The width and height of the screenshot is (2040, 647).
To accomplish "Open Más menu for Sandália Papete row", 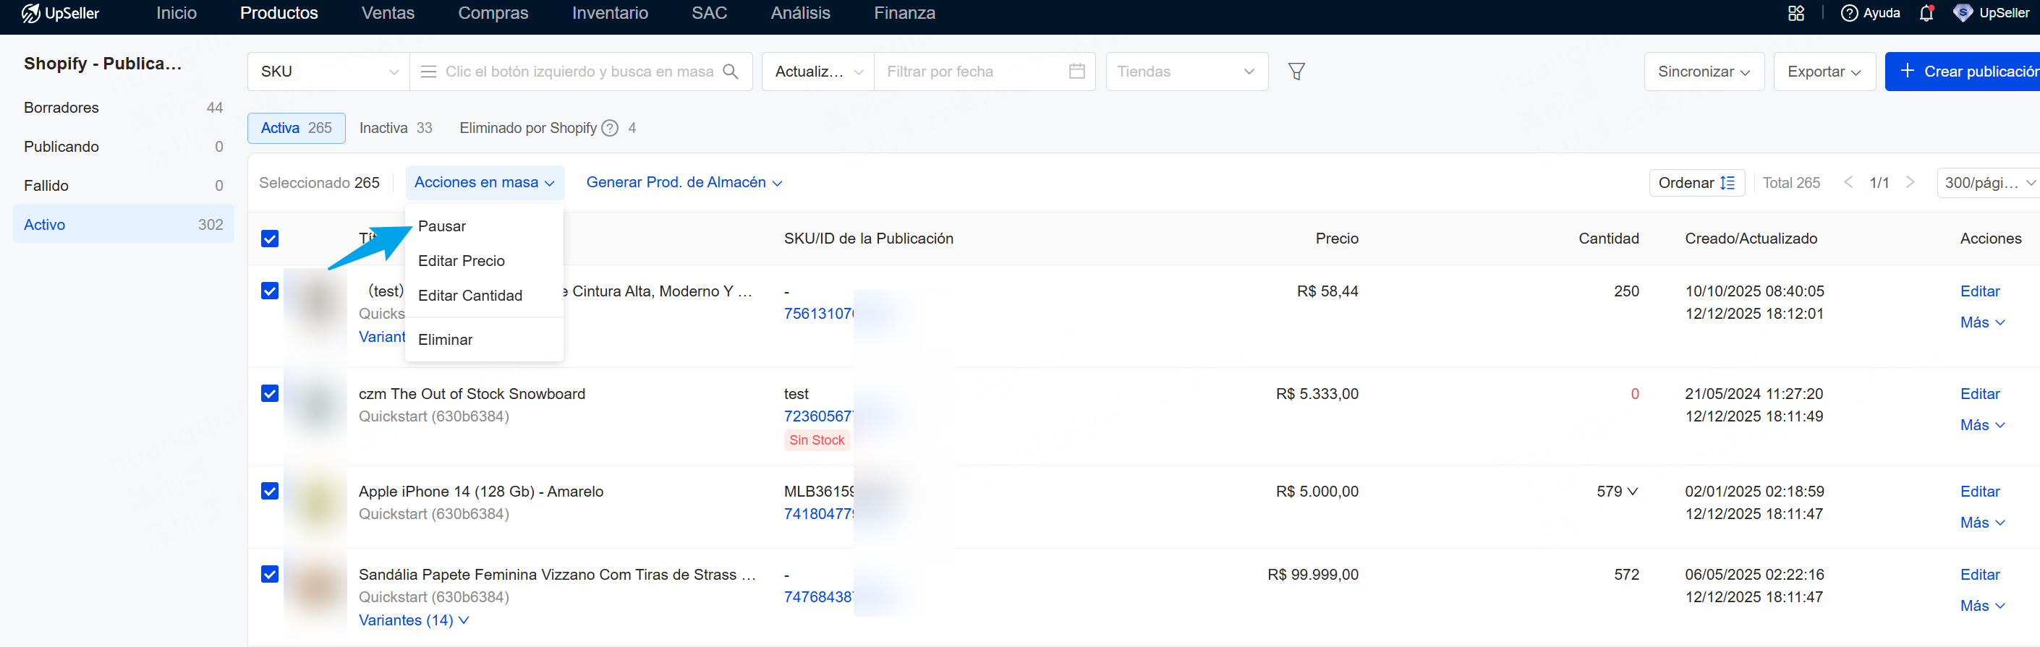I will 1982,606.
